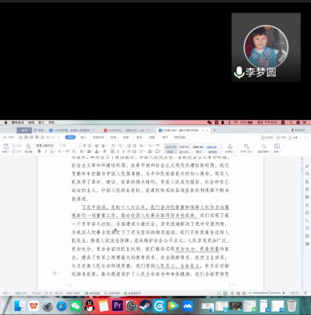
Task: Click the Cut scissors icon
Action: (x=14, y=146)
